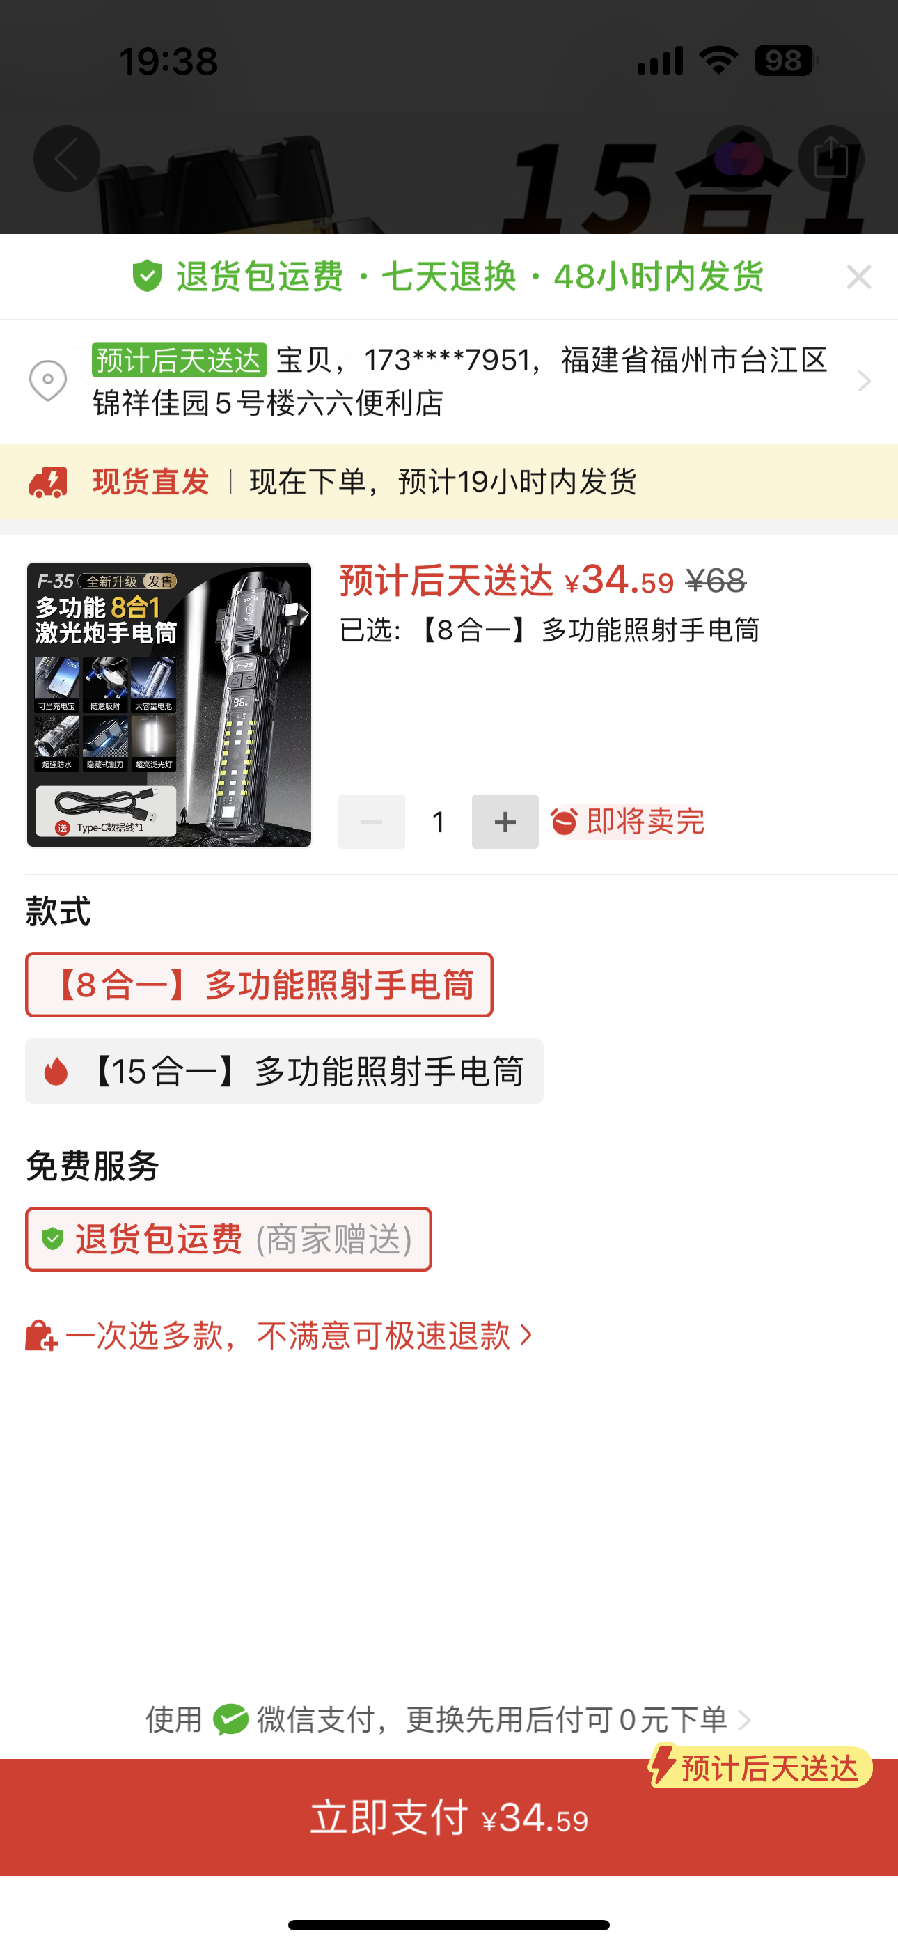Screen dimensions: 898x1947
Task: Tap the red alarm clock 即将卖完 icon
Action: 564,822
